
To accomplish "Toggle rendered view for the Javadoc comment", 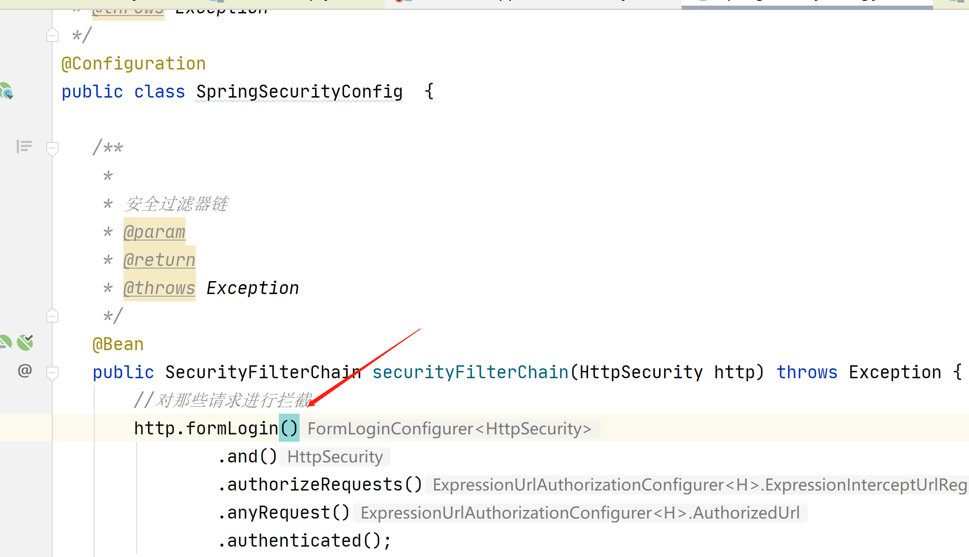I will (x=24, y=146).
